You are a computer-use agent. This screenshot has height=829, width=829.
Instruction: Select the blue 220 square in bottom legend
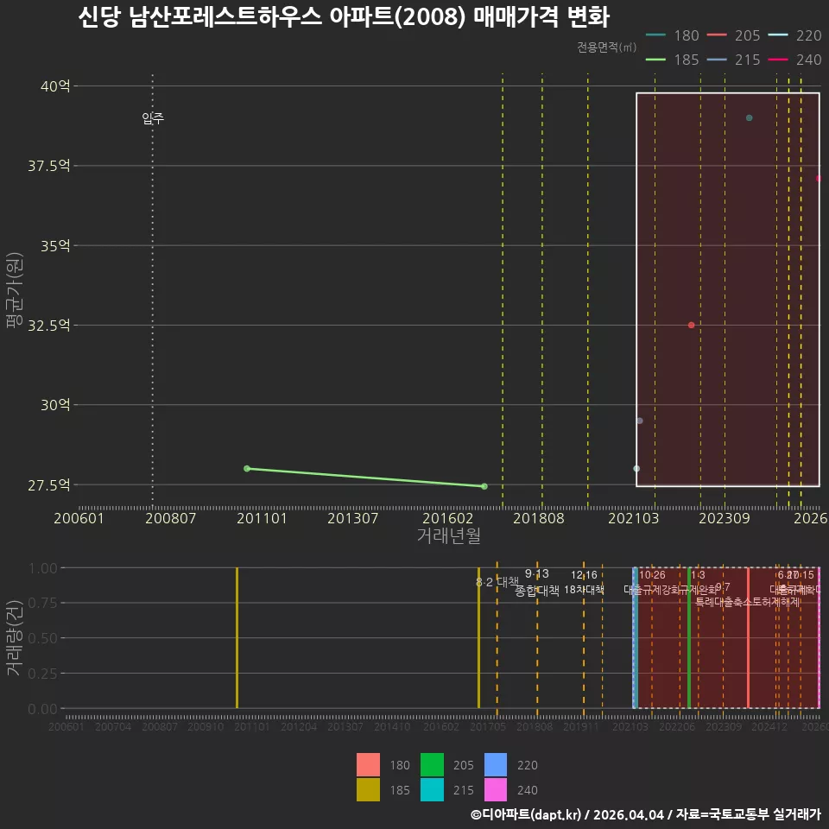496,764
